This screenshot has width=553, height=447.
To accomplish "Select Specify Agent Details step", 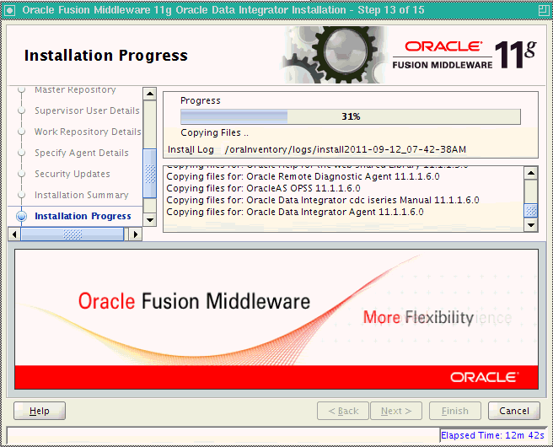I will (82, 153).
